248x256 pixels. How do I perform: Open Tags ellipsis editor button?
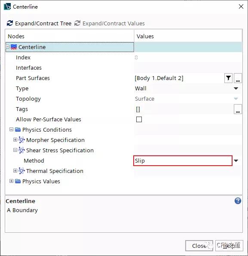[x=238, y=109]
